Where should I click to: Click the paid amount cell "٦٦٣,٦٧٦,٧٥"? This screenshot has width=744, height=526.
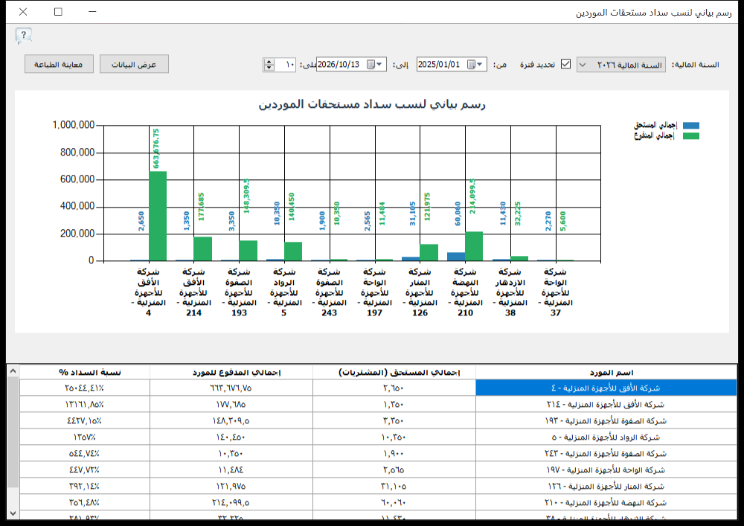pyautogui.click(x=231, y=388)
